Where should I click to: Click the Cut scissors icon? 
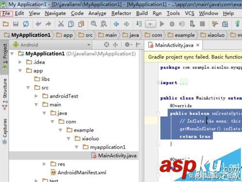pos(61,24)
